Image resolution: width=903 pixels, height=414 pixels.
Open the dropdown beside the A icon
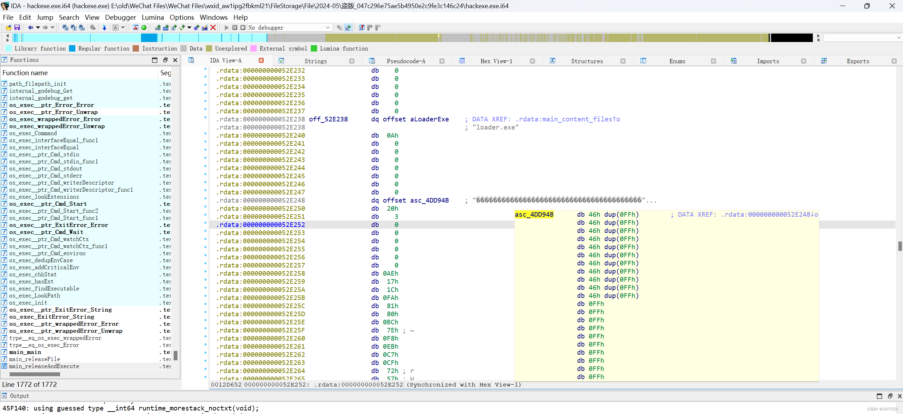pyautogui.click(x=123, y=28)
